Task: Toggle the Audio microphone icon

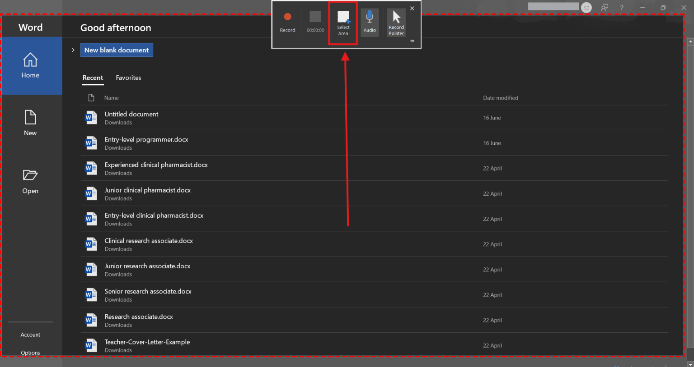Action: 370,19
